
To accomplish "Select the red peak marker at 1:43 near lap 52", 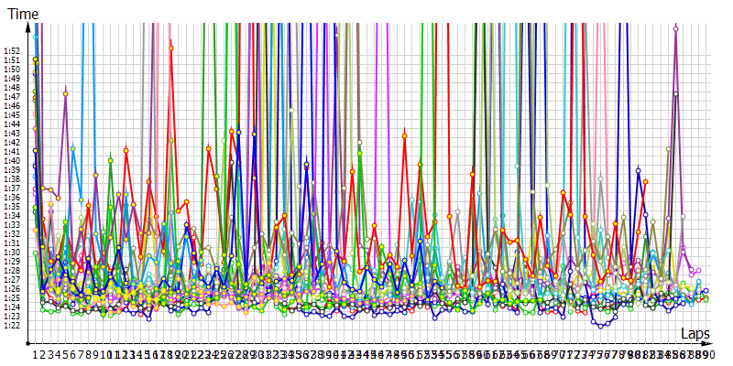I will click(404, 135).
